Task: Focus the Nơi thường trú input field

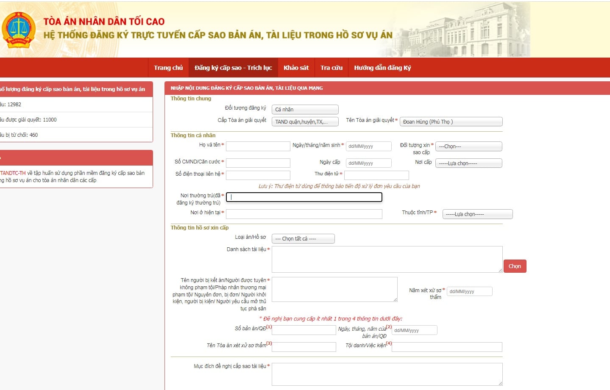Action: [x=304, y=197]
